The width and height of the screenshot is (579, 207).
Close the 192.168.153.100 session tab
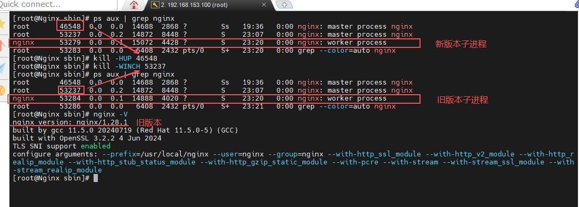[264, 5]
